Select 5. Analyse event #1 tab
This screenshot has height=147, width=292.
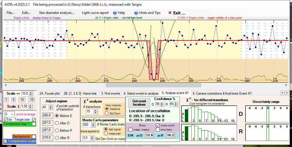[175, 93]
